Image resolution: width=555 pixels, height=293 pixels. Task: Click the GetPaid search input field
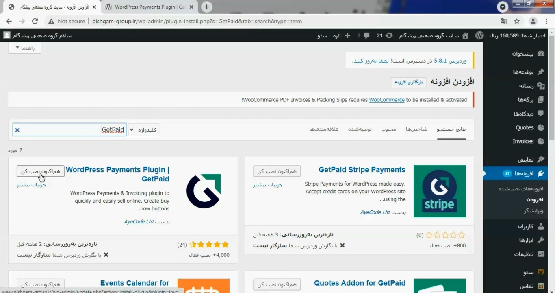click(x=69, y=130)
